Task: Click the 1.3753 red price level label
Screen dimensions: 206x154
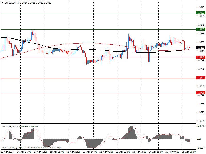Action: point(201,78)
